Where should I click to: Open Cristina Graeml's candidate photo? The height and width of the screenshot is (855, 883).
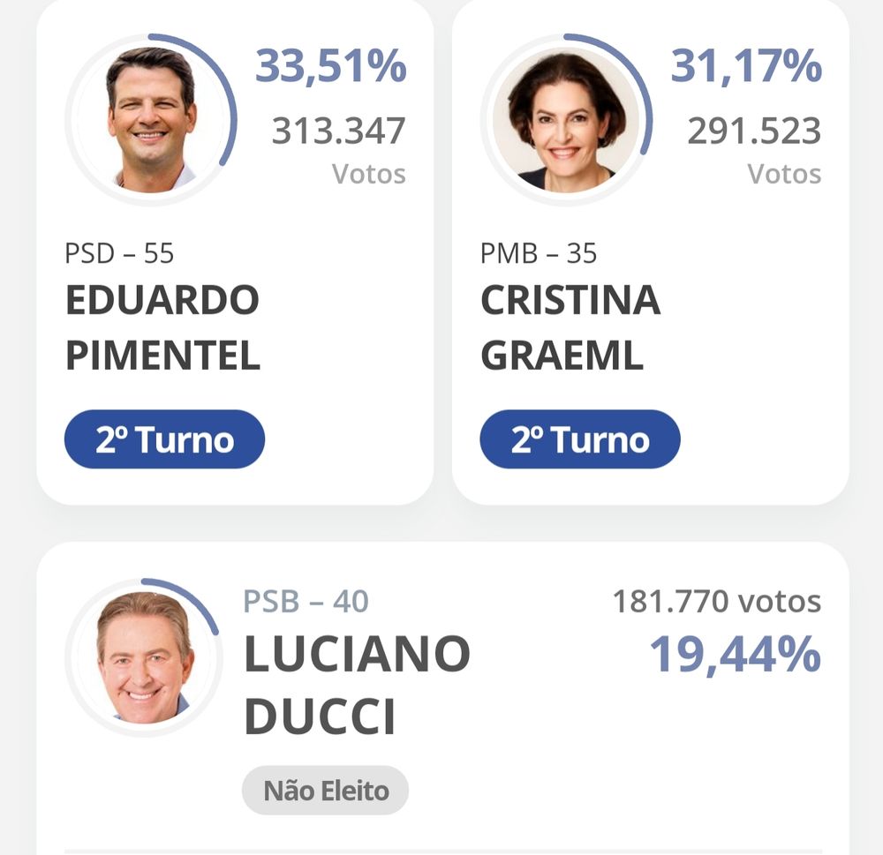[566, 119]
